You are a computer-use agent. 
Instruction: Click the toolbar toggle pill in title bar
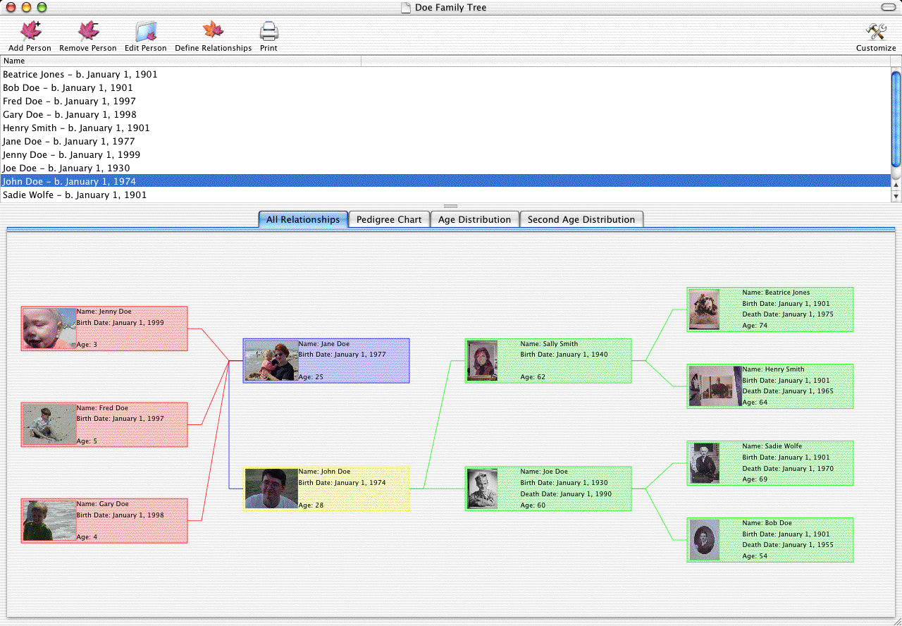[888, 7]
